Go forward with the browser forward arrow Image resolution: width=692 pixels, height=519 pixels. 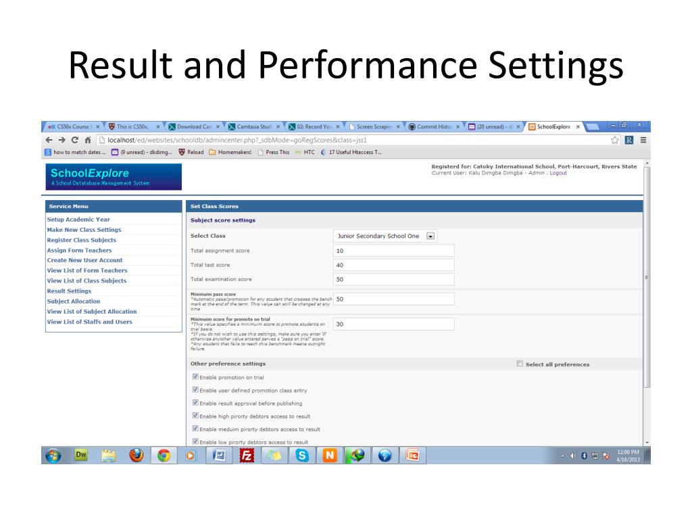click(x=61, y=140)
